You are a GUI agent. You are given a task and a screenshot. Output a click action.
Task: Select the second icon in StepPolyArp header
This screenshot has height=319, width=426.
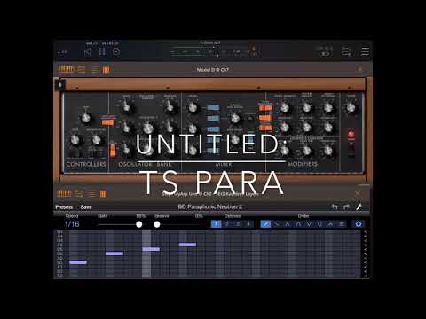[79, 194]
